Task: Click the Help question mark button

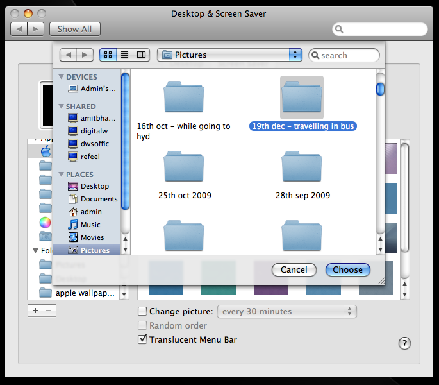Action: coord(404,343)
